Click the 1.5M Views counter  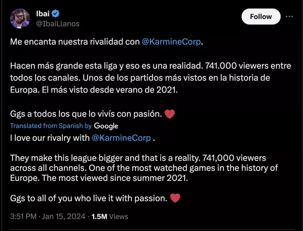(110, 216)
